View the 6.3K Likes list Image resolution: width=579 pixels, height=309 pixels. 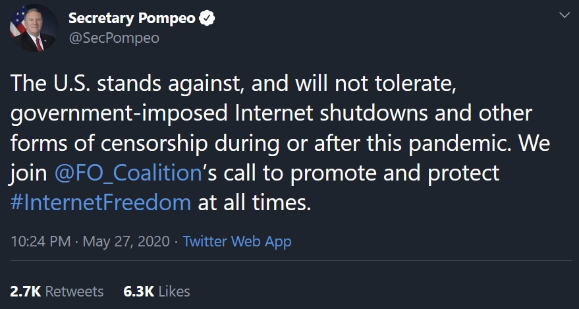[x=156, y=291]
